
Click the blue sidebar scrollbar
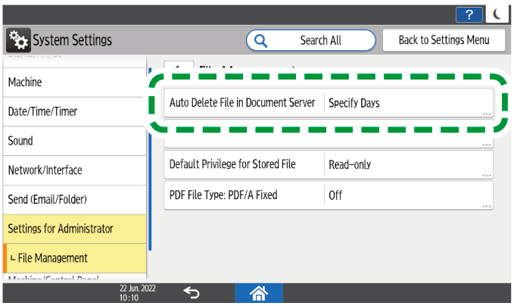pyautogui.click(x=151, y=161)
